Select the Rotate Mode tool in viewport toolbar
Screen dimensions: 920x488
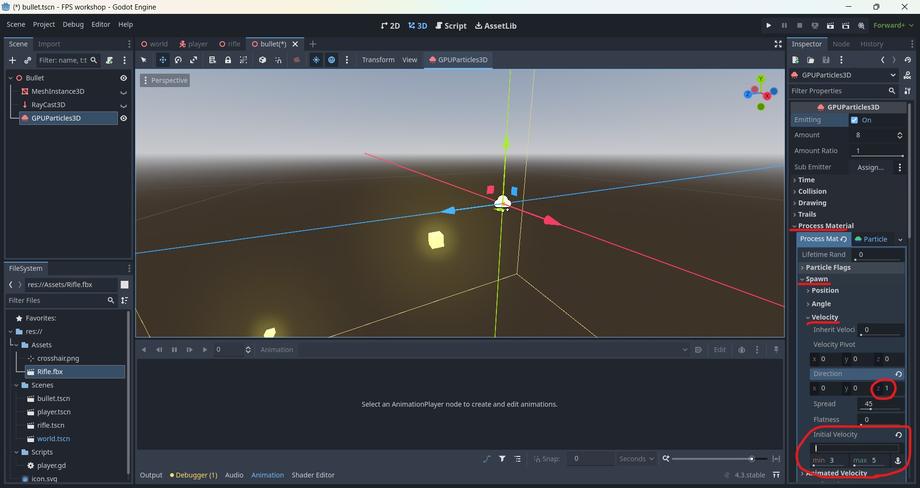tap(178, 60)
